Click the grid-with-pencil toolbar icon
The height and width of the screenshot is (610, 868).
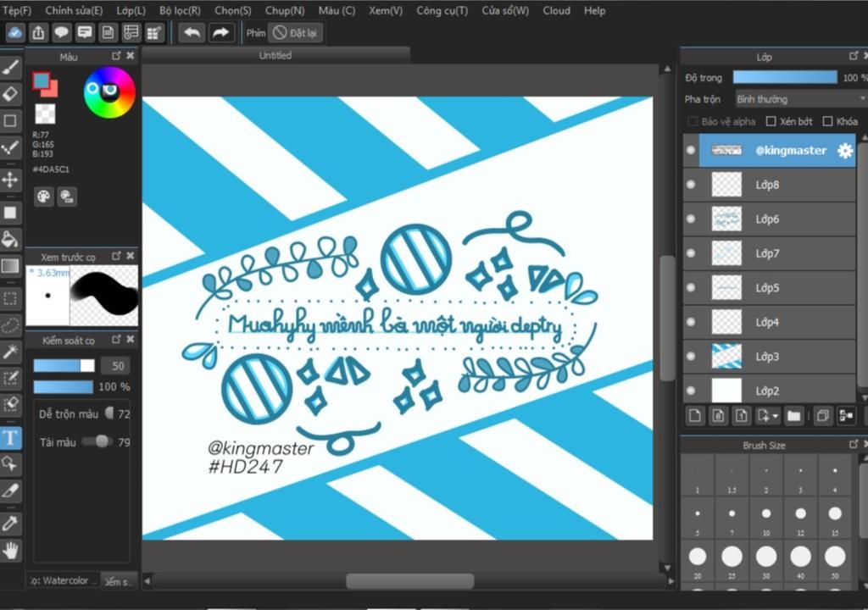pos(154,33)
